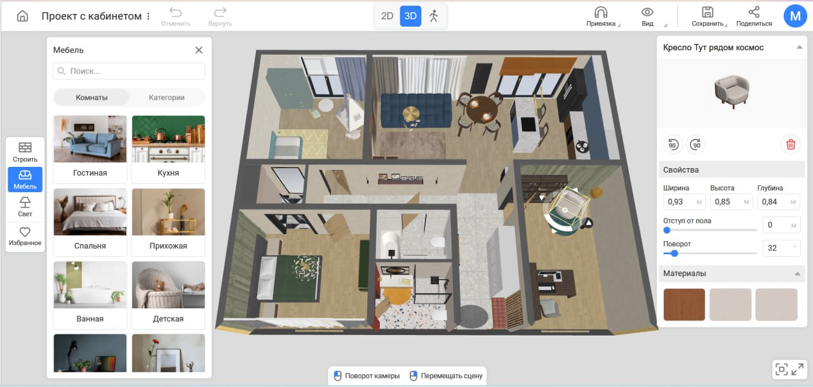Viewport: 813px width, 387px height.
Task: Open the Избранное favorites section
Action: click(x=25, y=236)
